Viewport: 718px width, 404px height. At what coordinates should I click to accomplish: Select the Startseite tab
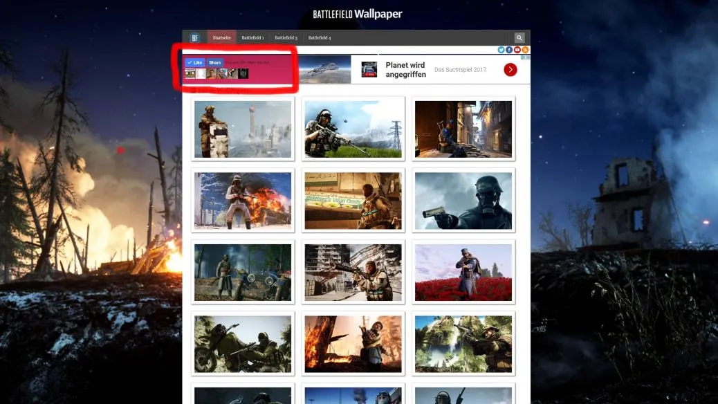pyautogui.click(x=221, y=38)
